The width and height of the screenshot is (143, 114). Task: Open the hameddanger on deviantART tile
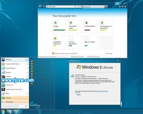click(x=106, y=27)
